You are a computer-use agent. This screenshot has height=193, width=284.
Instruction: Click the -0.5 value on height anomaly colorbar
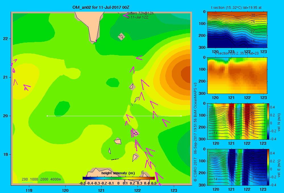point(82,183)
